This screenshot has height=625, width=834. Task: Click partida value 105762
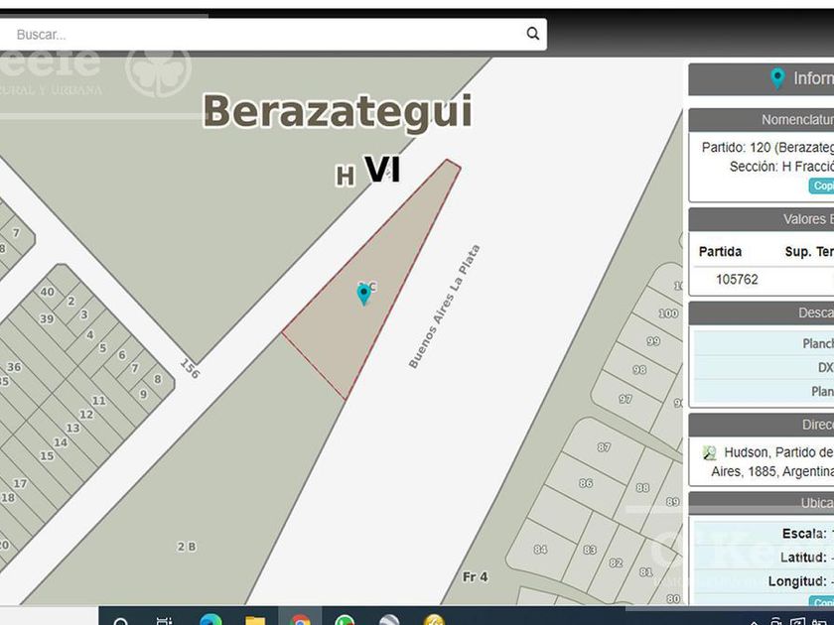point(737,280)
